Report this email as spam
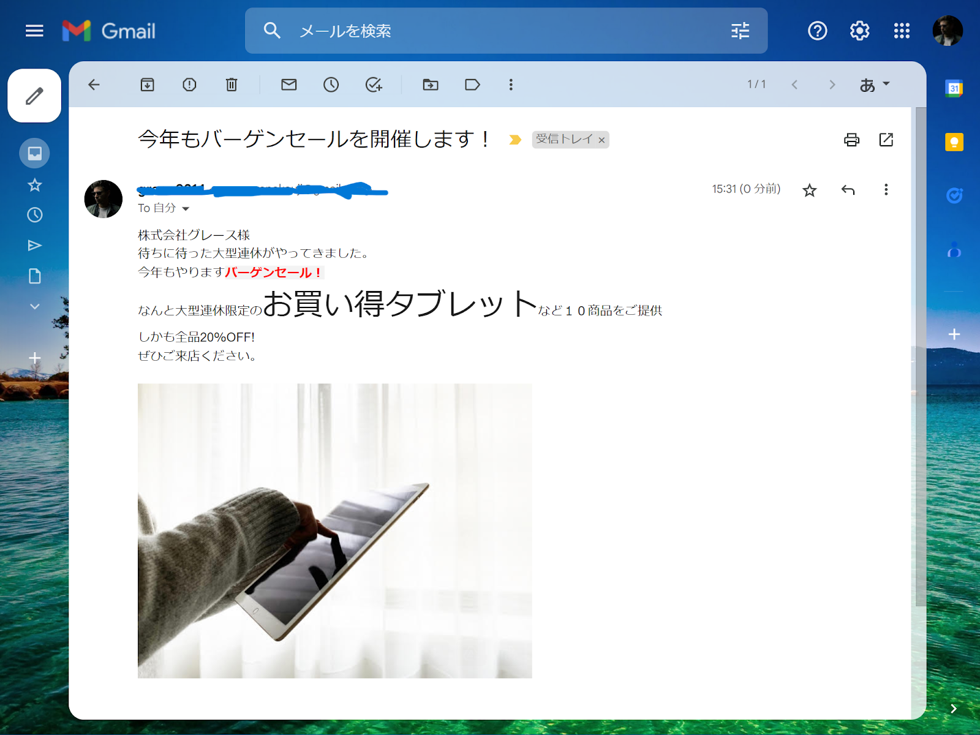The width and height of the screenshot is (980, 735). tap(189, 85)
